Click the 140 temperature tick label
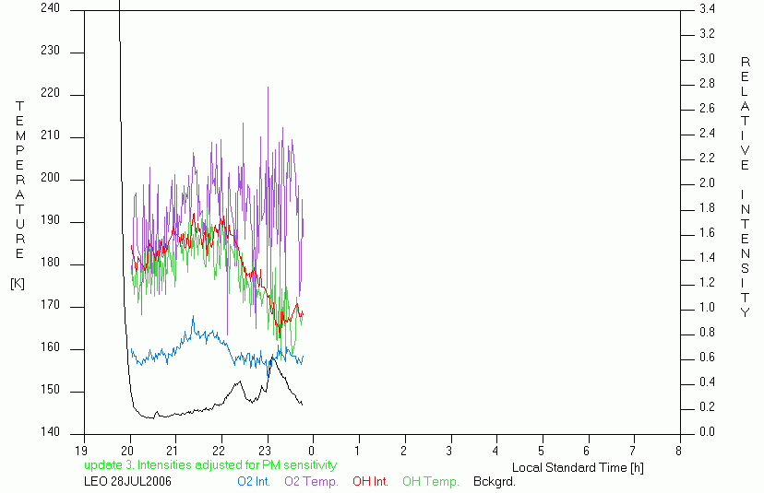 [50, 431]
